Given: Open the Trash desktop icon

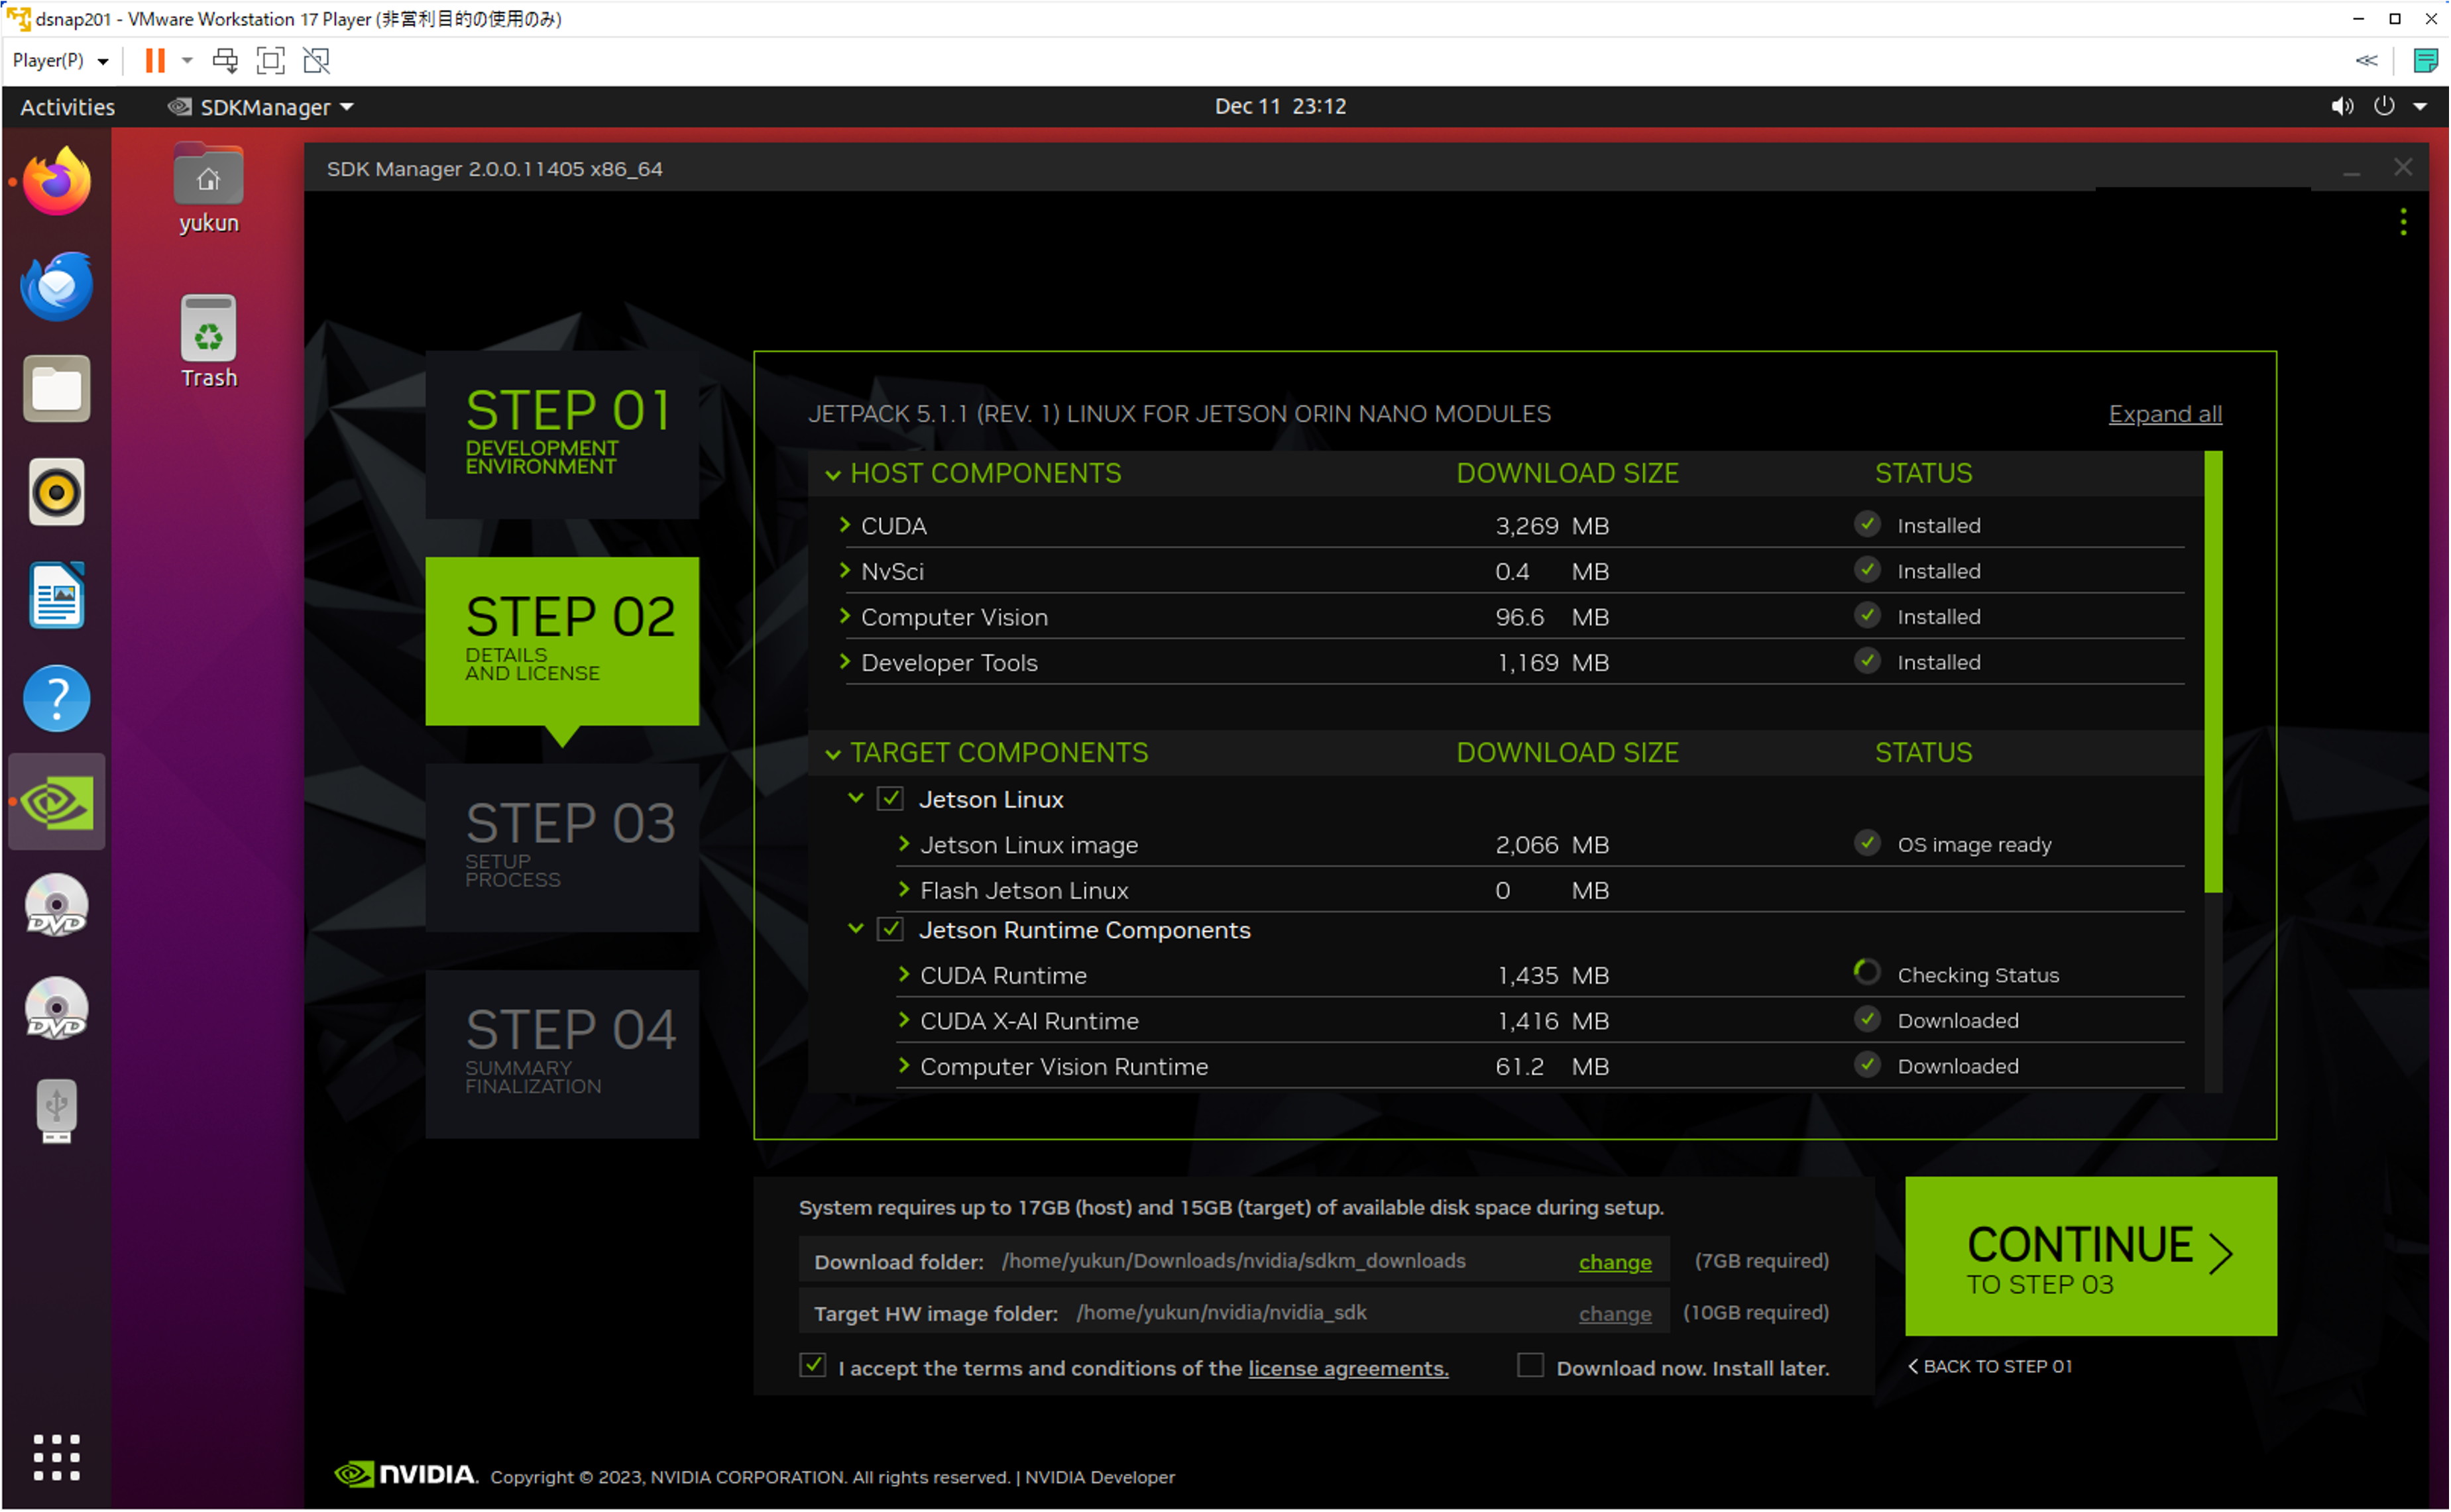Looking at the screenshot, I should tap(208, 341).
